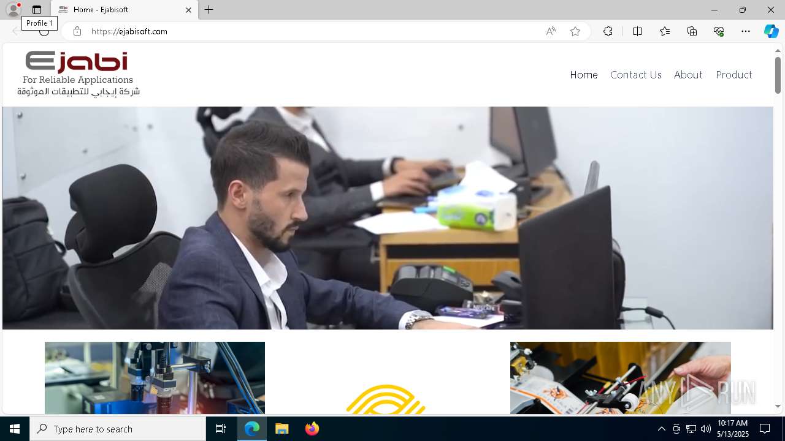Open Task View from the taskbar
Viewport: 785px width, 441px height.
coord(221,429)
